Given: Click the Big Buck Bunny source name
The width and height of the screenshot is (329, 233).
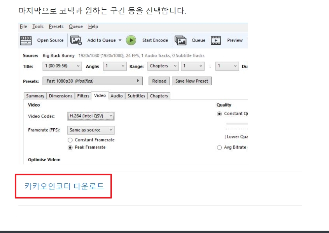Looking at the screenshot, I should pyautogui.click(x=59, y=55).
